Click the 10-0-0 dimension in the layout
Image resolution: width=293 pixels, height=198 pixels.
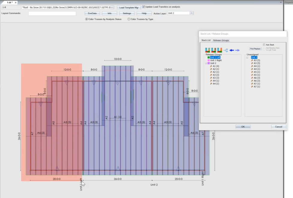tap(118, 59)
